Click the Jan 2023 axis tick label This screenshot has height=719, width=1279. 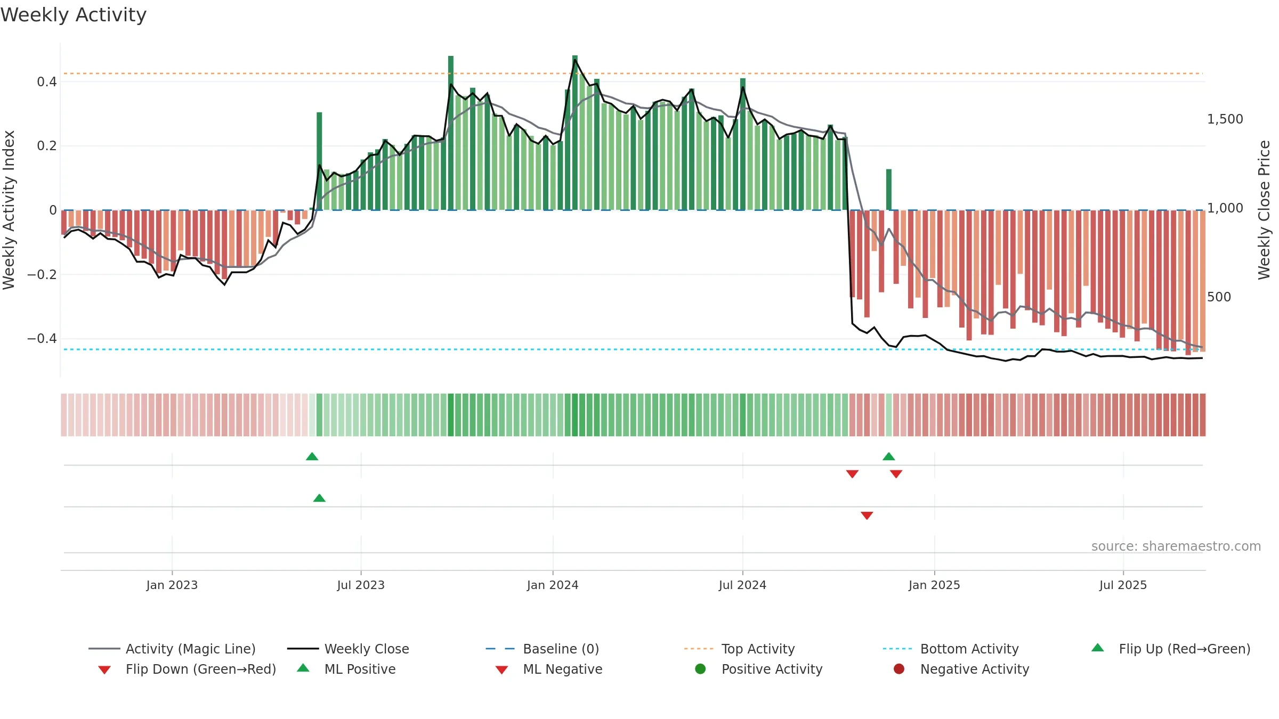coord(172,585)
